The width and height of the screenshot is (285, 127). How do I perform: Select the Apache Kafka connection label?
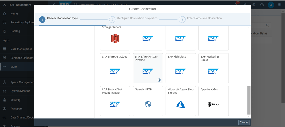[x=209, y=90]
